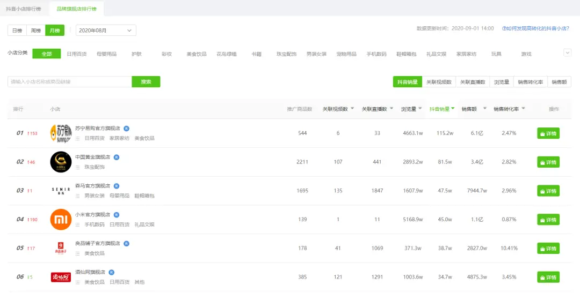The height and width of the screenshot is (293, 580).
Task: Click the store name search field
Action: click(x=69, y=82)
